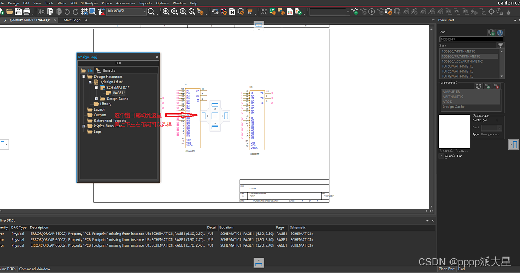Screen dimensions: 520x273
Task: Switch to the Command Window tab
Action: (x=35, y=269)
